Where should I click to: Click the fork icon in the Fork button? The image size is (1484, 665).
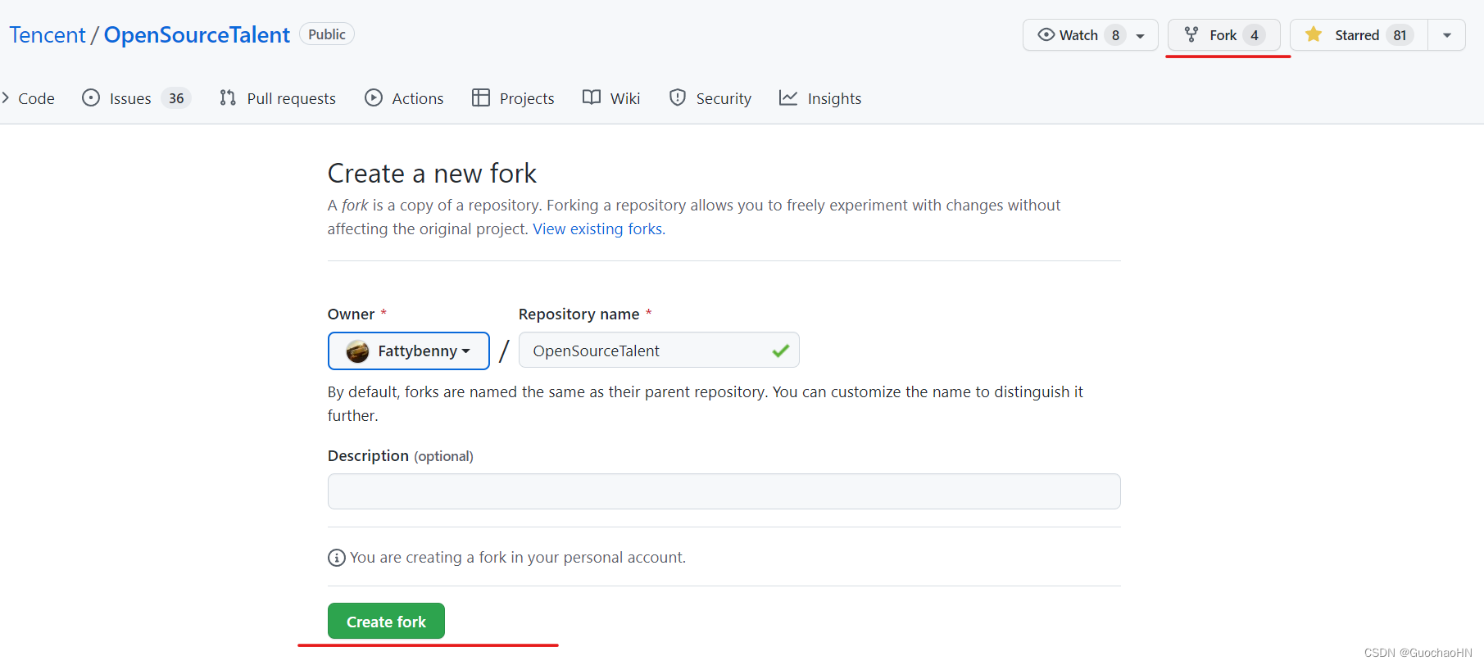[x=1191, y=34]
